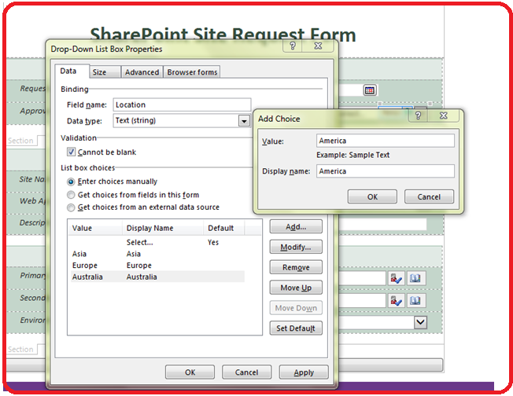Toggle the Cannot be blank checkbox

pos(71,152)
